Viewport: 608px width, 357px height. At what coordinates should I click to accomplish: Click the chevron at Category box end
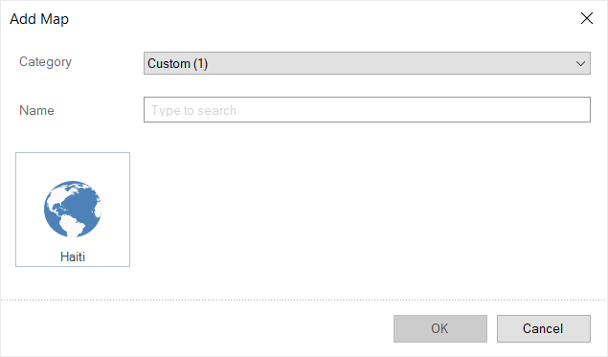[x=580, y=63]
